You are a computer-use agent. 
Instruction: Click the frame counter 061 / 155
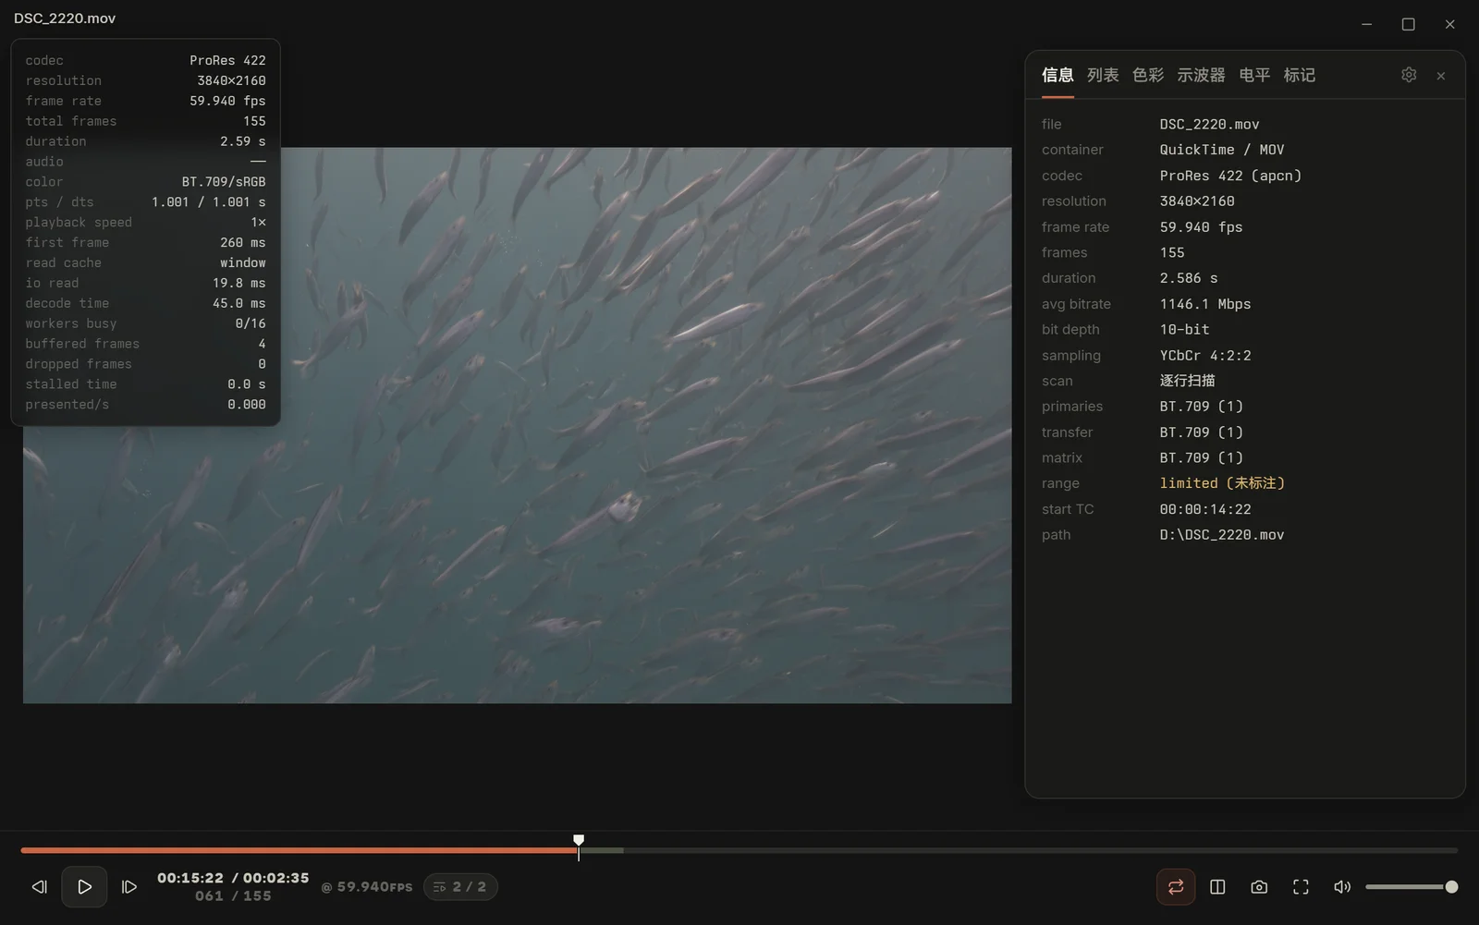point(233,896)
